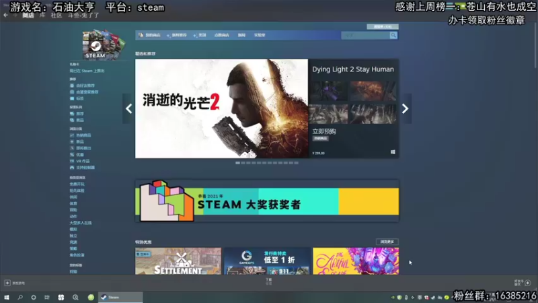This screenshot has height=303, width=538.
Task: Click the Windows platform icon on Dying Light 2
Action: pyautogui.click(x=393, y=152)
